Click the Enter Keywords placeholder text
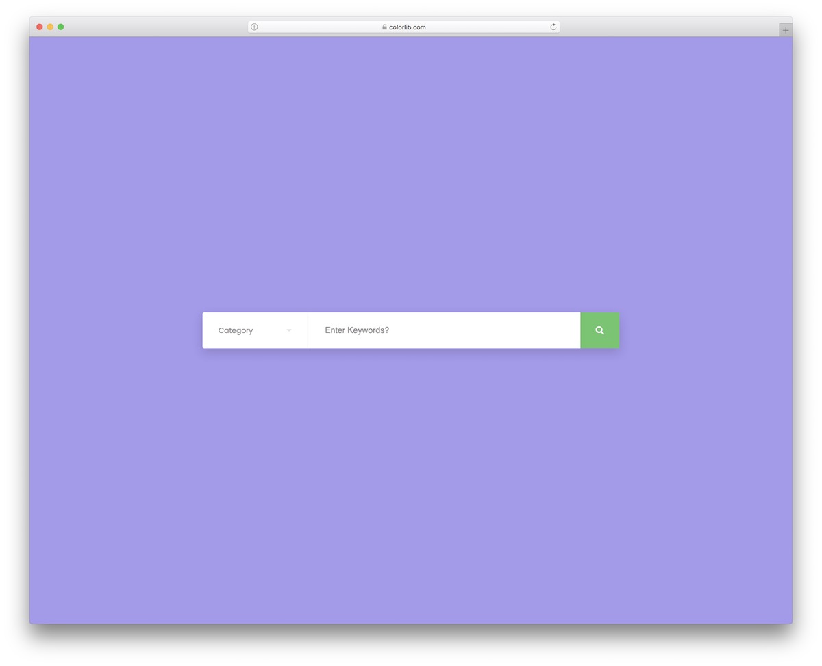 point(357,330)
